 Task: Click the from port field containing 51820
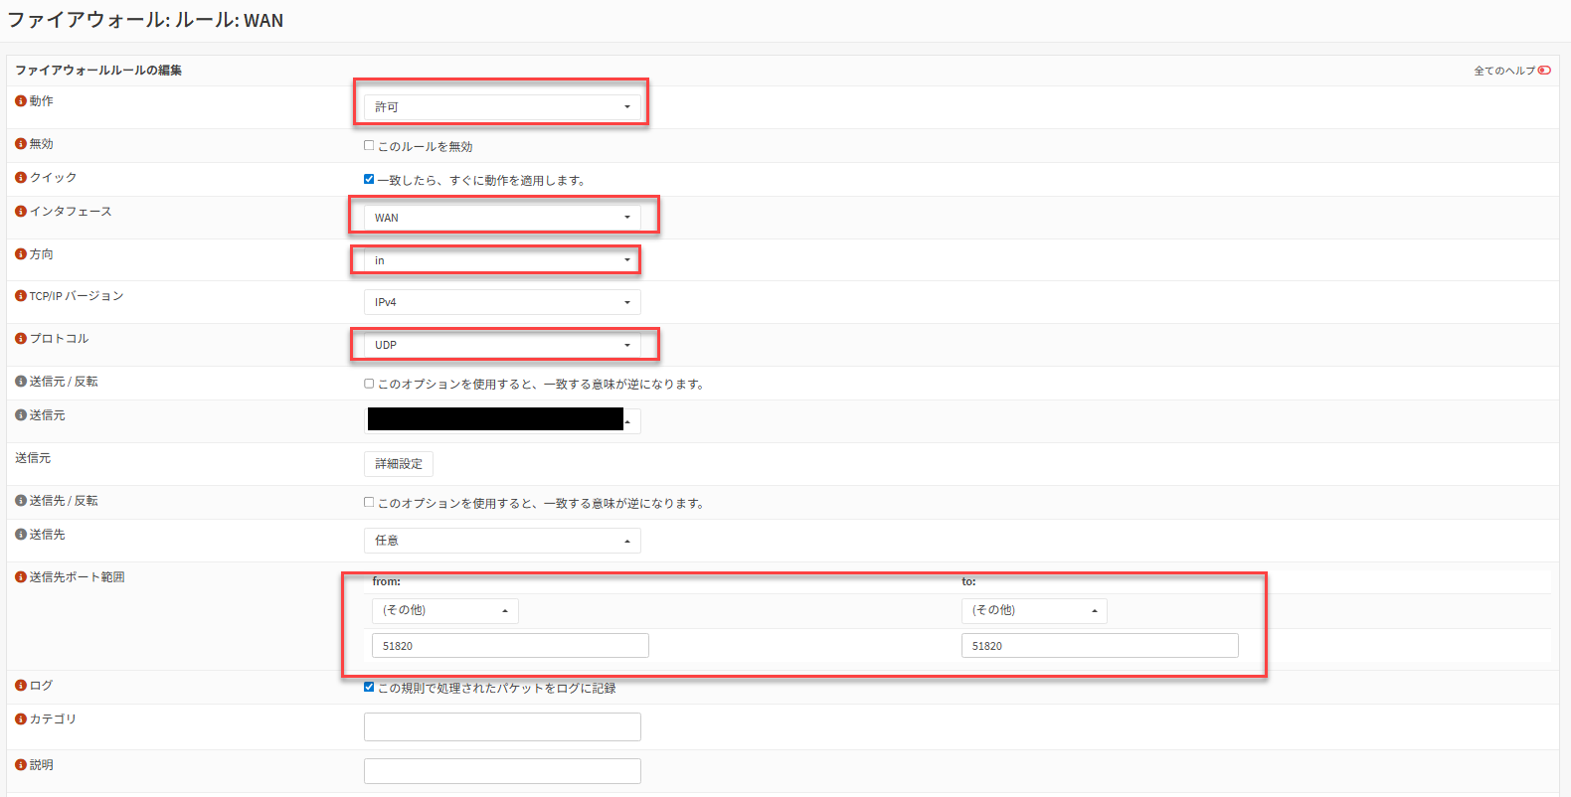(510, 646)
